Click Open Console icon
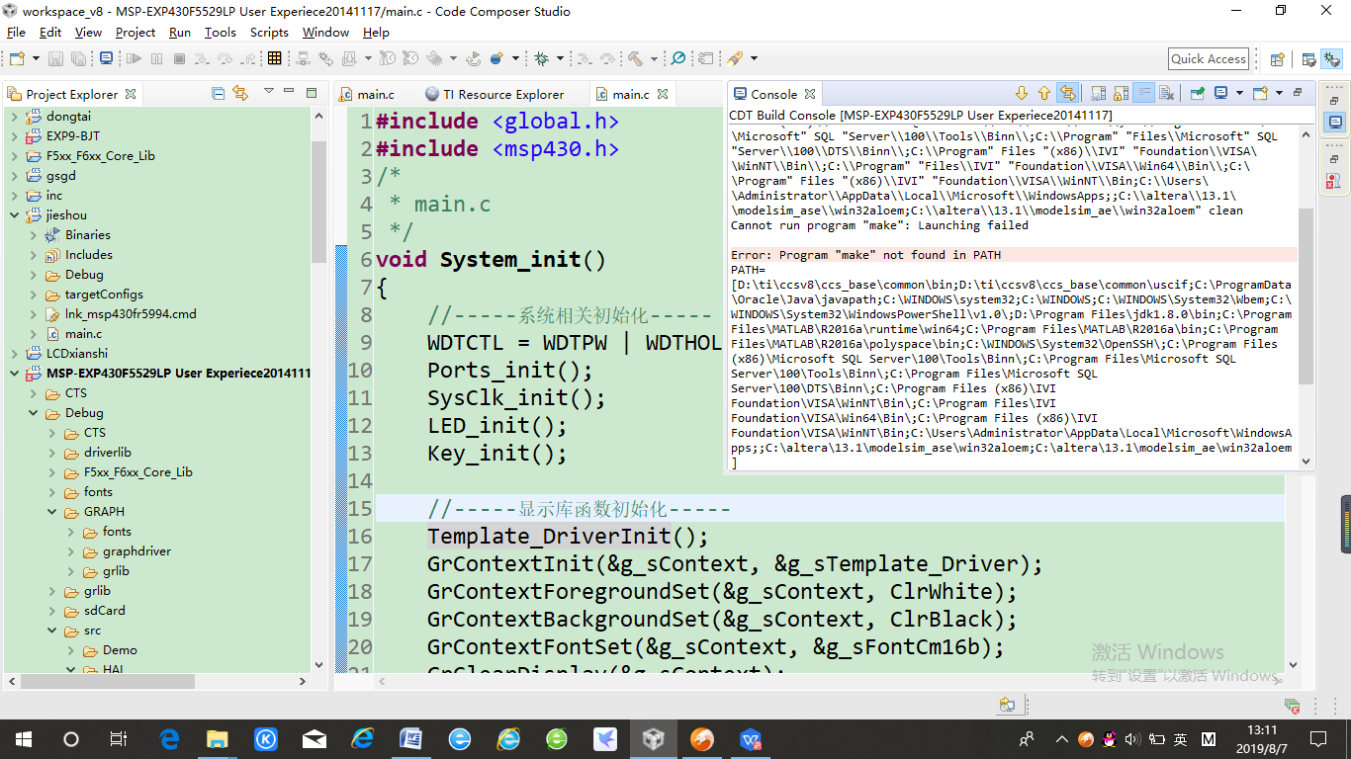Screen dimensions: 1351x759 (x=1260, y=93)
